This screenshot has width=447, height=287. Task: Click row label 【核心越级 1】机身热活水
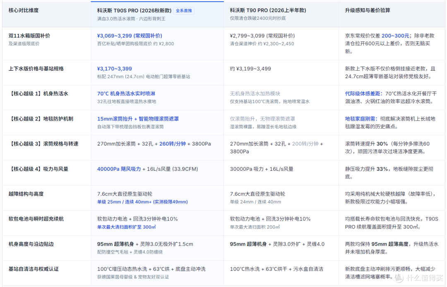coord(38,94)
